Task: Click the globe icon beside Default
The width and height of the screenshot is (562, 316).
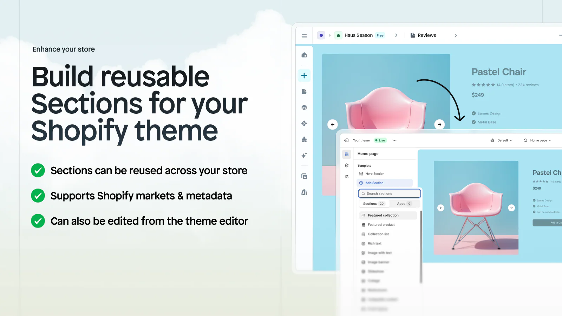Action: tap(492, 140)
